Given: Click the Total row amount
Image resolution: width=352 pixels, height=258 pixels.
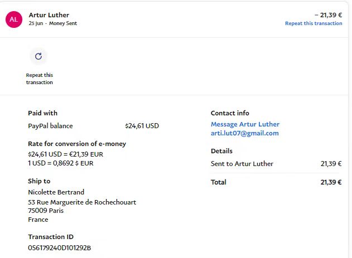Looking at the screenshot, I should tap(331, 182).
